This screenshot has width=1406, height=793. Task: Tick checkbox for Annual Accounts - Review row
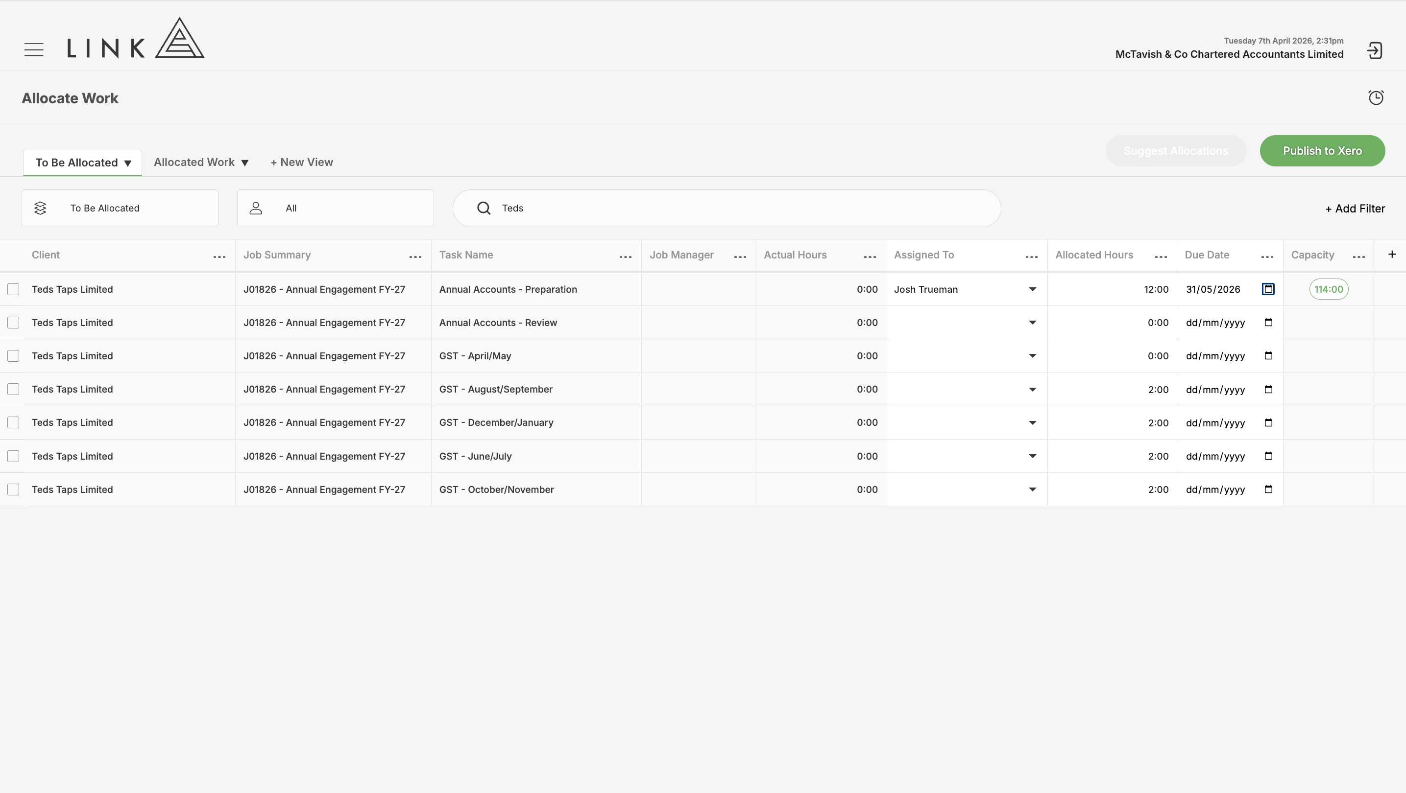13,322
